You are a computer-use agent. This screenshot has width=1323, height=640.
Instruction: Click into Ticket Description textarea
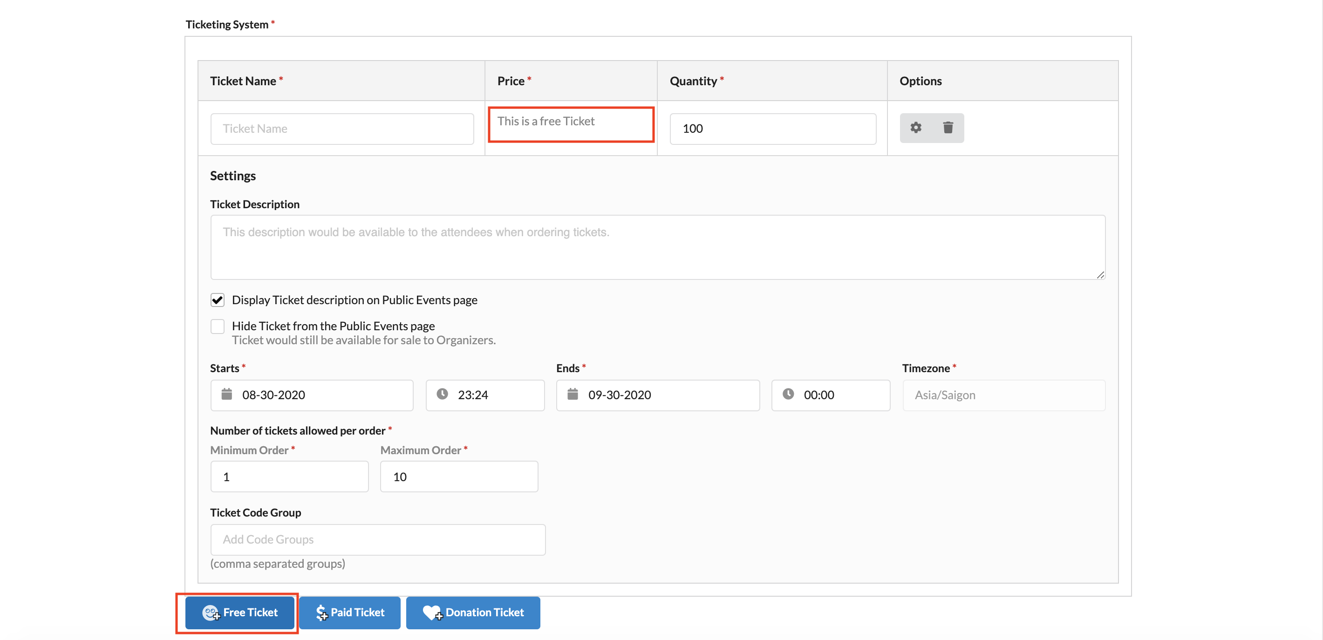[x=658, y=247]
